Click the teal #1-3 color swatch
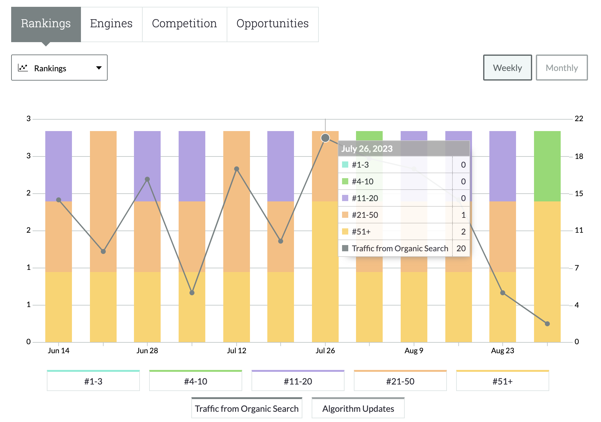Viewport: 601px width, 422px height. click(x=93, y=371)
